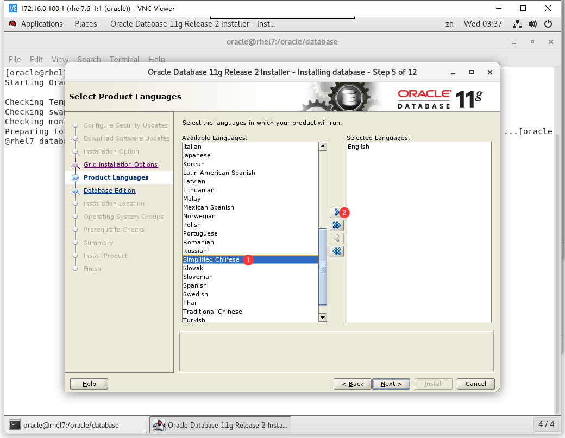Click Oracle installer icon in taskbar
Image resolution: width=565 pixels, height=438 pixels.
(x=159, y=424)
